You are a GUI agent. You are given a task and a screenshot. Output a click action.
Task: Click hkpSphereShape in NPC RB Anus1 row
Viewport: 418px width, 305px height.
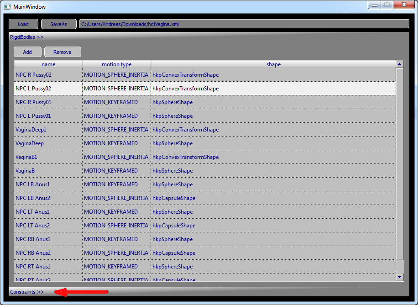(172, 239)
